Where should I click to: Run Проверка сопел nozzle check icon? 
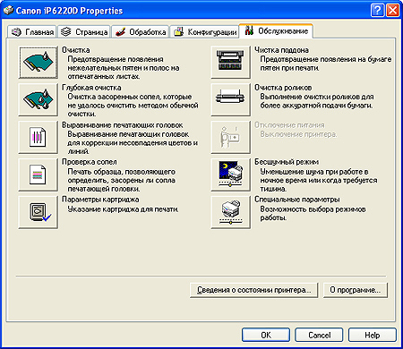(39, 174)
